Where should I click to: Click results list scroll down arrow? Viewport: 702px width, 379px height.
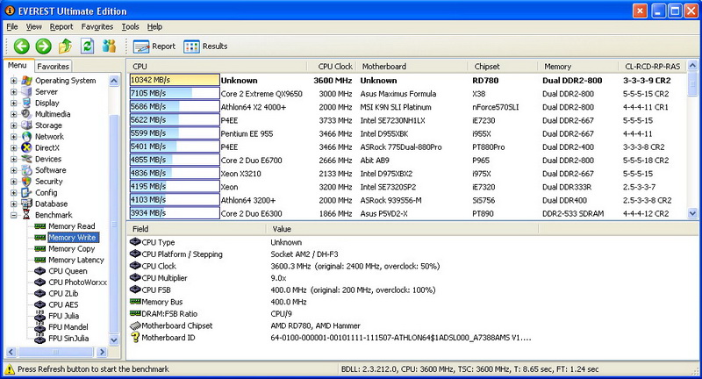tap(692, 213)
